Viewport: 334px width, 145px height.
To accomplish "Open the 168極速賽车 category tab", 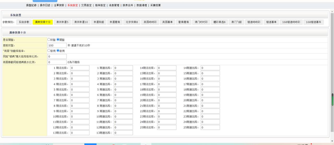I will click(x=314, y=22).
